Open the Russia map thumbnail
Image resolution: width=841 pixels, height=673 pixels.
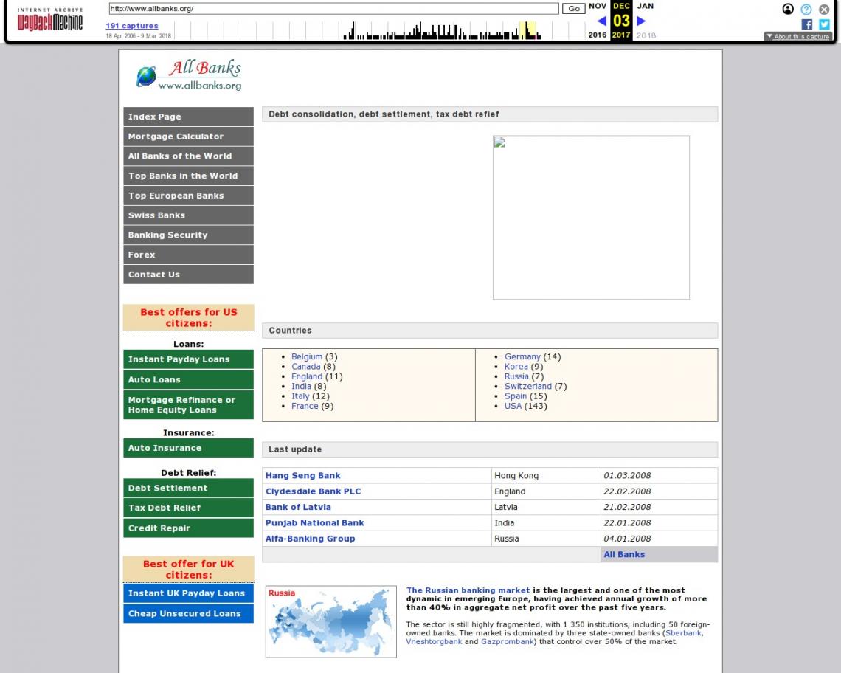pos(331,621)
